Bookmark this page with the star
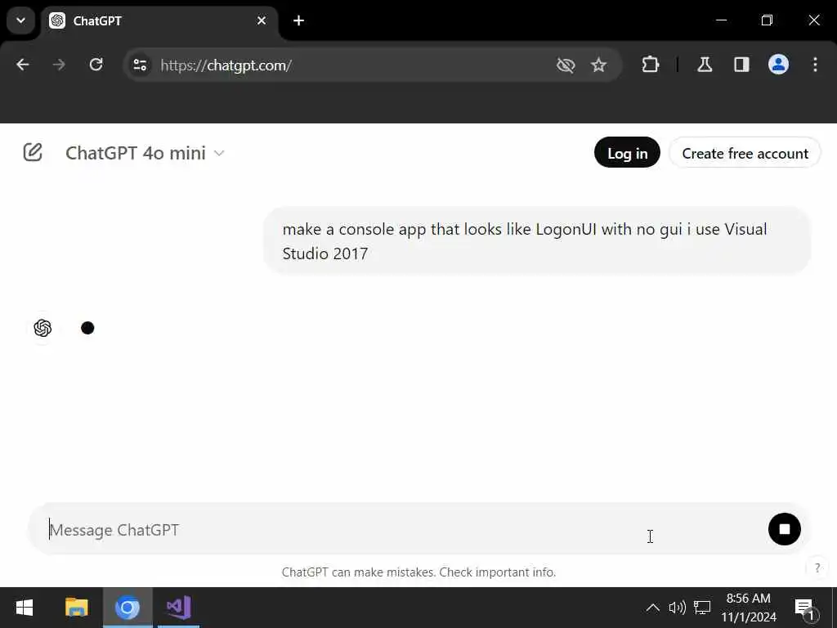837x628 pixels. click(599, 65)
